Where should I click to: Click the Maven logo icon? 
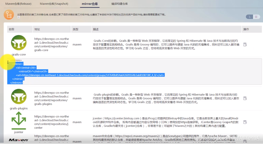click(x=18, y=140)
